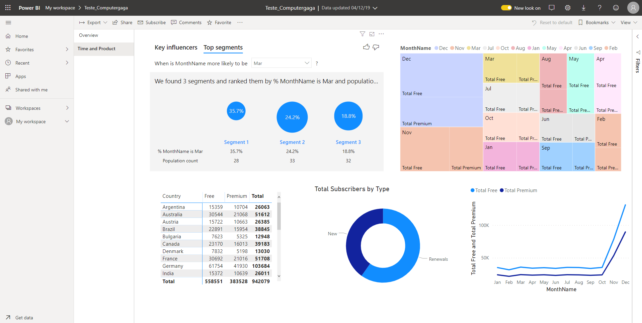The height and width of the screenshot is (323, 642).
Task: Open the MonthName value dropdown showing Mar
Action: (281, 63)
